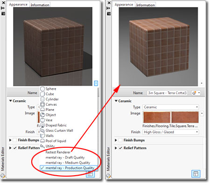The image size is (210, 185).
Task: Select the Pool of liquid icon
Action: pos(42,141)
